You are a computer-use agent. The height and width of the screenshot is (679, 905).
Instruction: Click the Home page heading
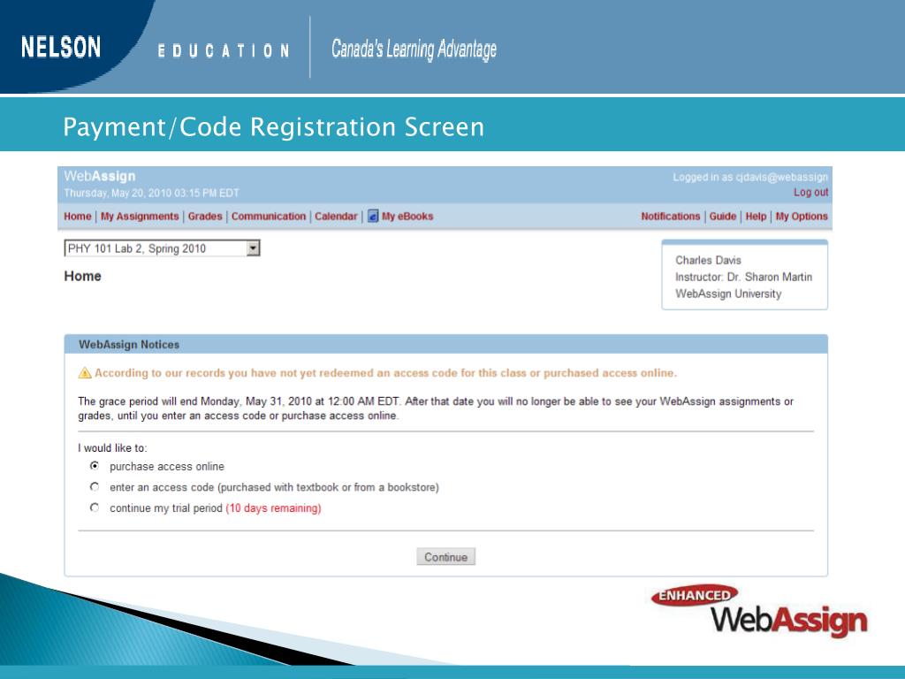click(82, 276)
